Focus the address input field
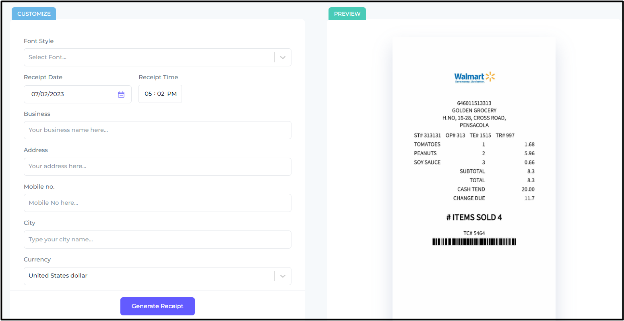The width and height of the screenshot is (624, 321). pyautogui.click(x=157, y=167)
